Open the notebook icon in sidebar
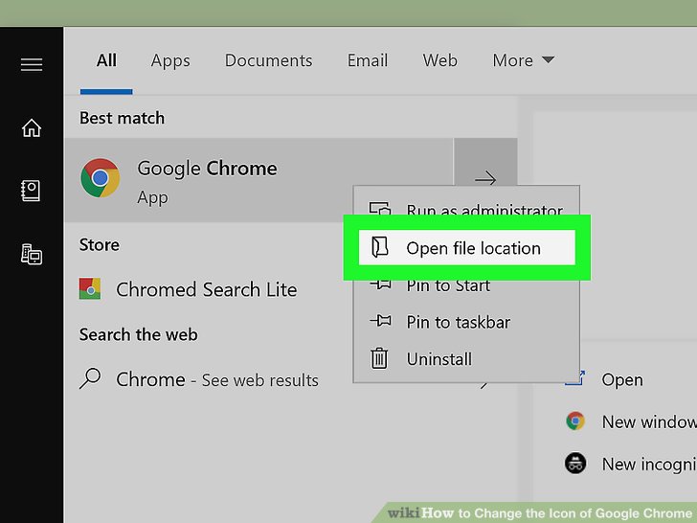The height and width of the screenshot is (523, 697). [31, 191]
